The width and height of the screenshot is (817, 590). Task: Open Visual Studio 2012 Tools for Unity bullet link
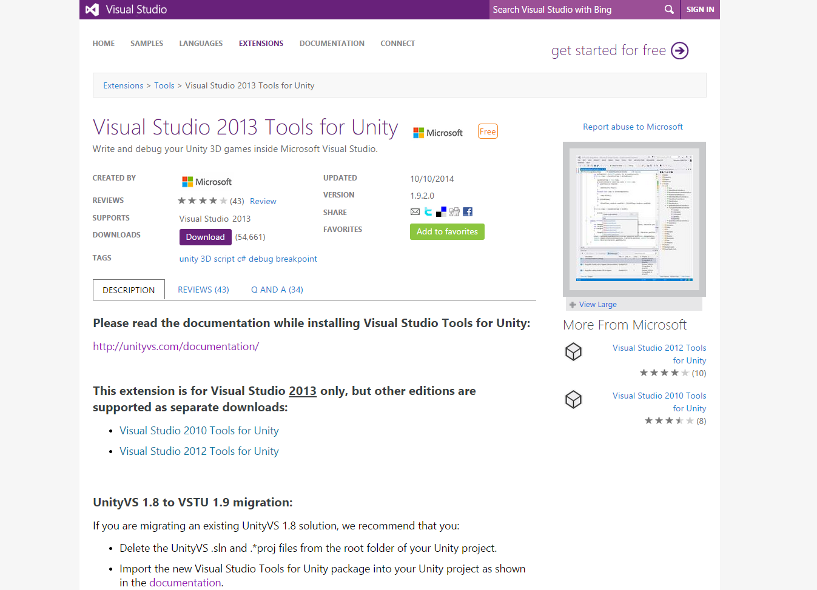(x=199, y=451)
